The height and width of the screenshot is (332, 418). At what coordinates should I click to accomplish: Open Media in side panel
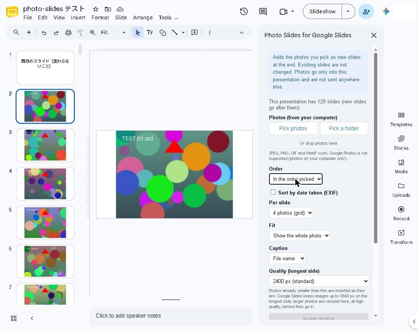(401, 166)
